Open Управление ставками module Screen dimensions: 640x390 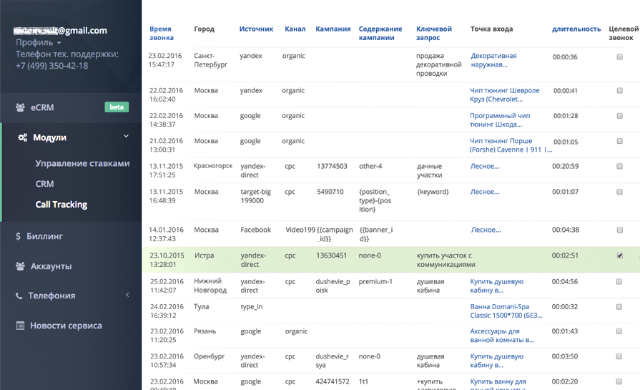click(x=82, y=163)
